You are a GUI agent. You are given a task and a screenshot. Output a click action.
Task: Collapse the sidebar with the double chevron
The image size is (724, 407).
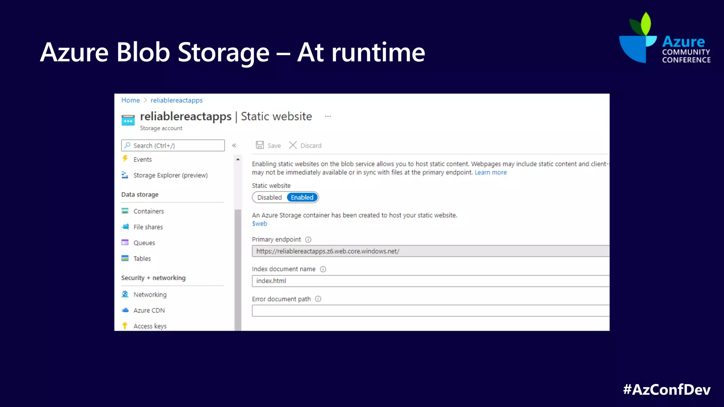(234, 146)
